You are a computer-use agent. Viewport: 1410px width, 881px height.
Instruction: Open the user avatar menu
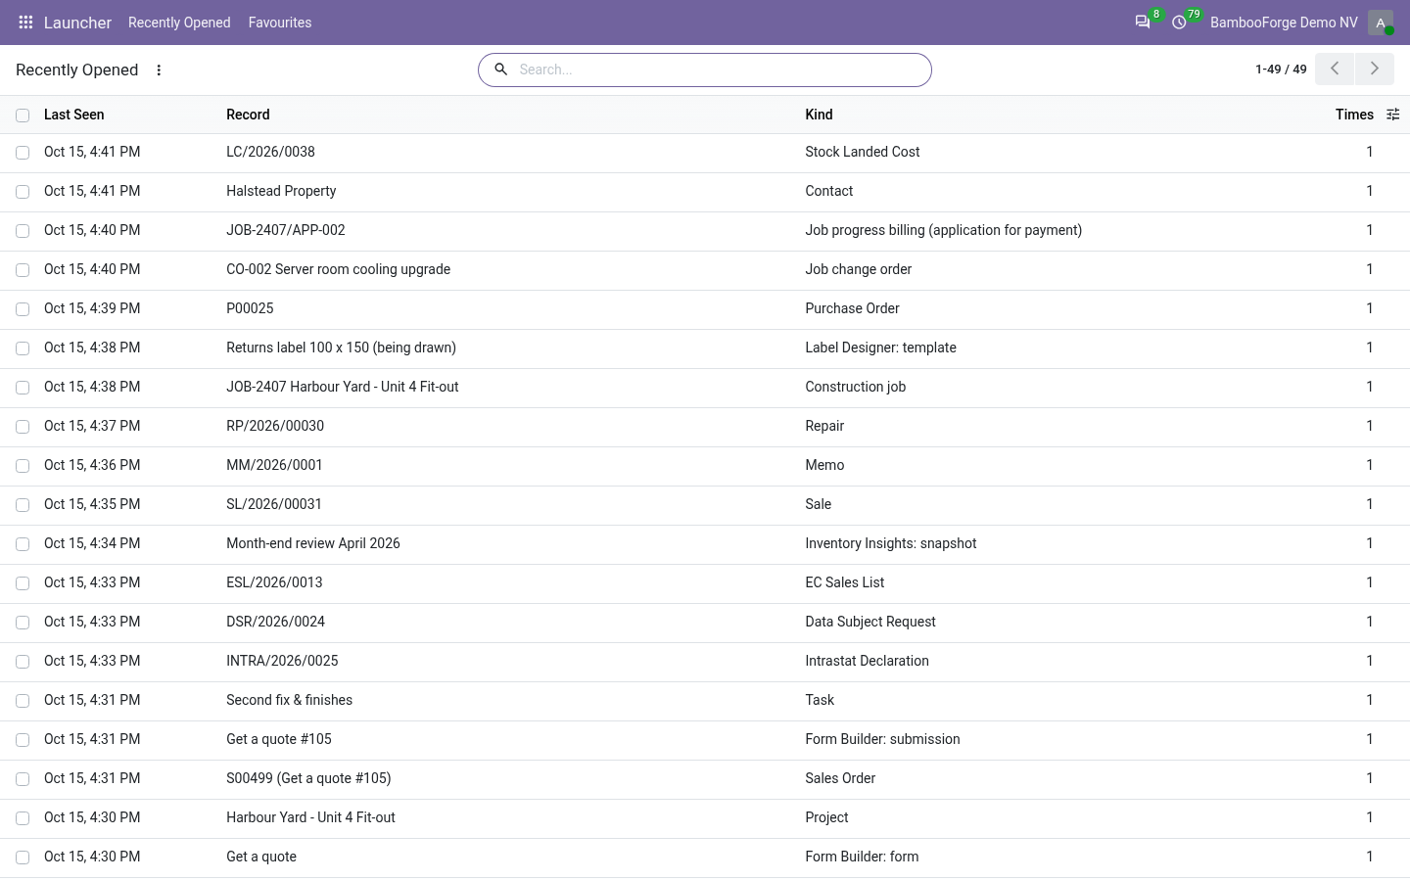pyautogui.click(x=1381, y=23)
